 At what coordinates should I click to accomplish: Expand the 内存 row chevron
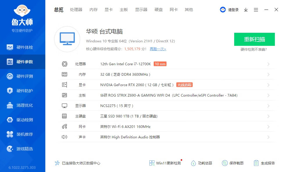point(268,75)
